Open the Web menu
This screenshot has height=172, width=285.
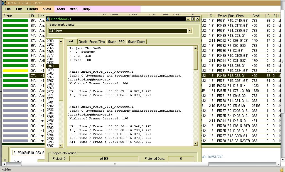[x=73, y=9]
